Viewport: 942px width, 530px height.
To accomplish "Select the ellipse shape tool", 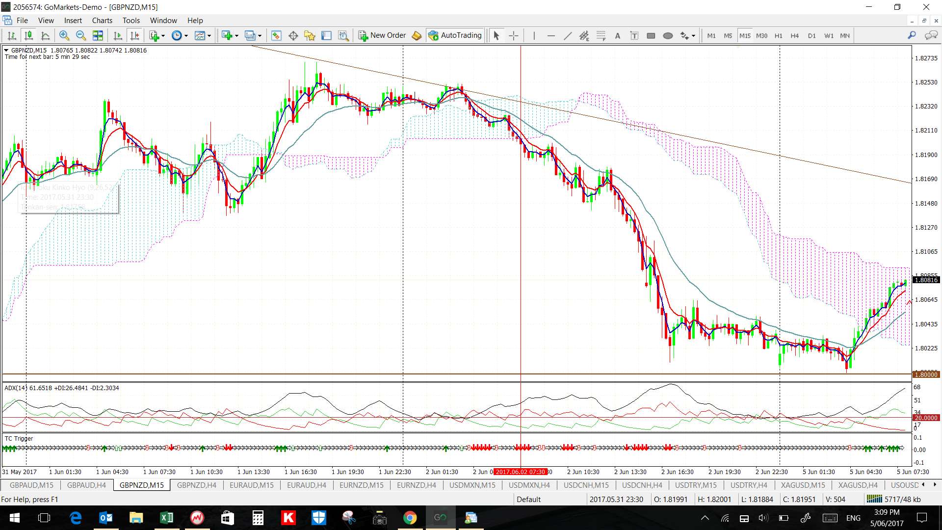I will click(x=668, y=35).
